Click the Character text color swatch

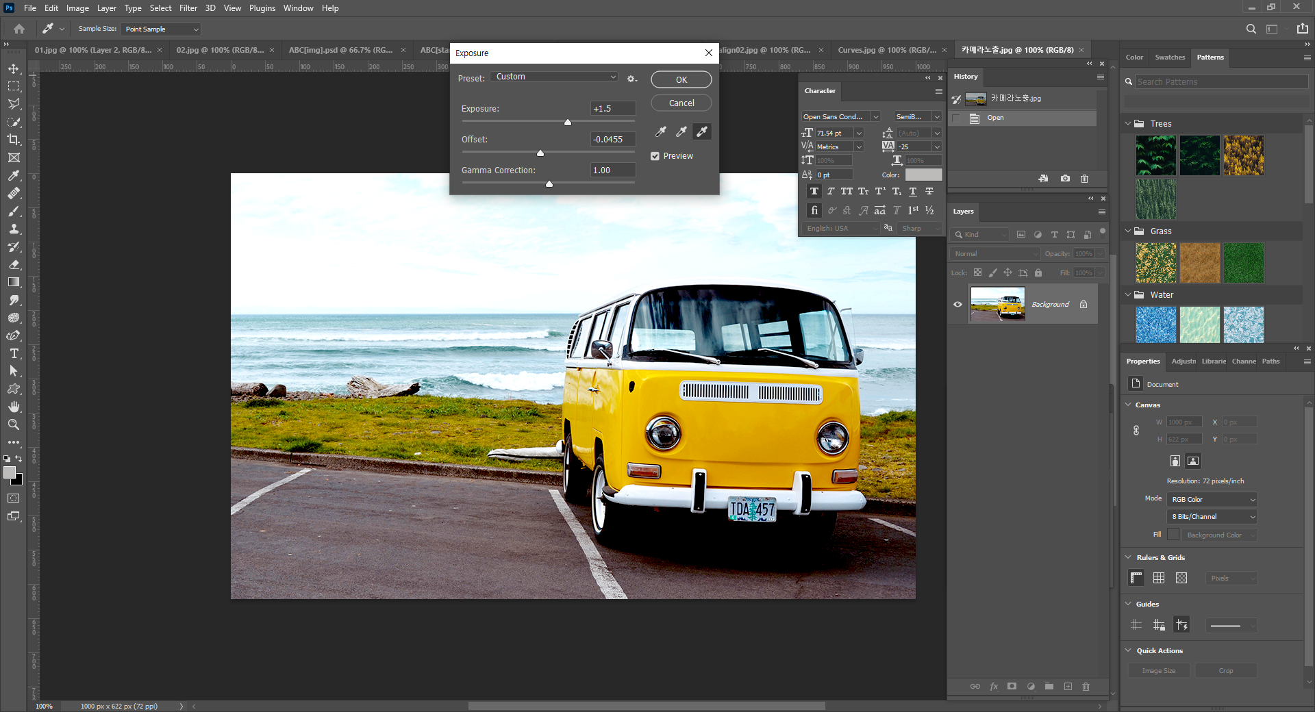pos(923,175)
